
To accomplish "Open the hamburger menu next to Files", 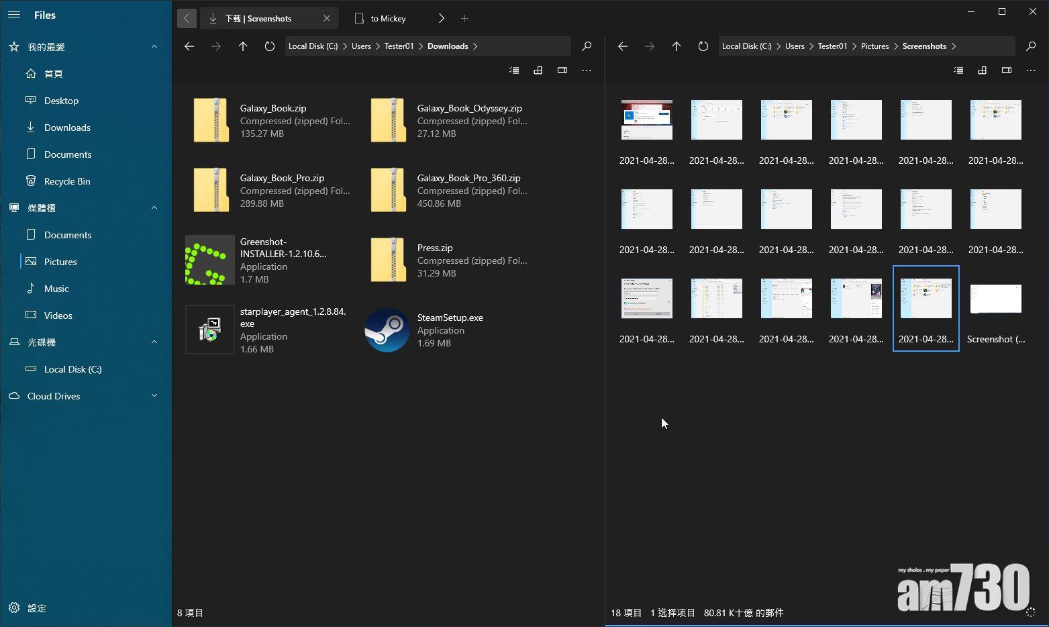I will click(x=14, y=15).
